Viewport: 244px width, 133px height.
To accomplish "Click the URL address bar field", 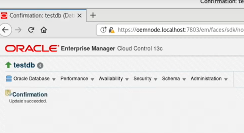I will 179,30.
